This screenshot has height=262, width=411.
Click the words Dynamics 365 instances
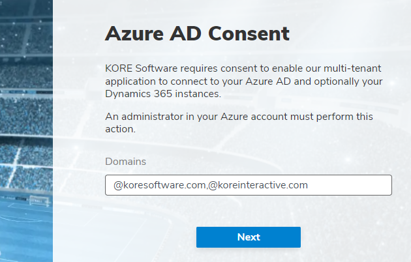coord(163,94)
